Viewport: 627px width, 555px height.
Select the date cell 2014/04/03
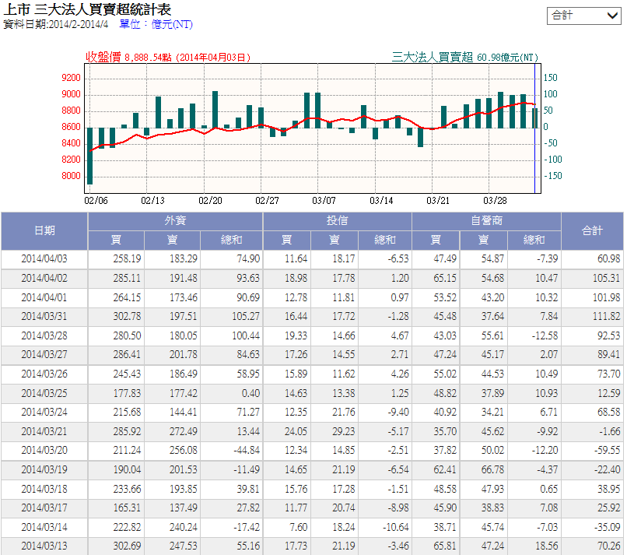[x=44, y=259]
